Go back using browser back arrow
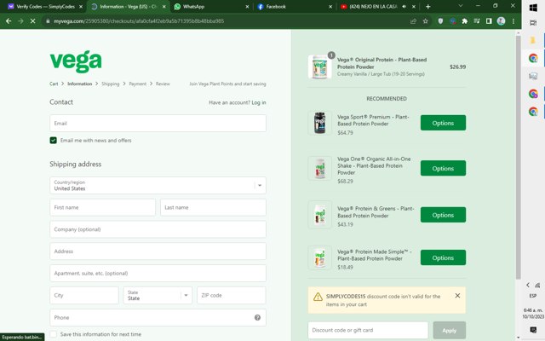 [x=9, y=21]
